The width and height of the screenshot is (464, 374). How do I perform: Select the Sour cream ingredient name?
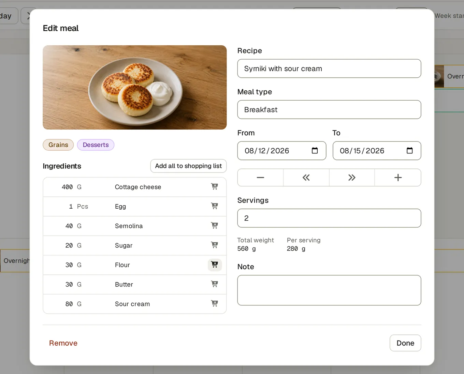click(132, 304)
